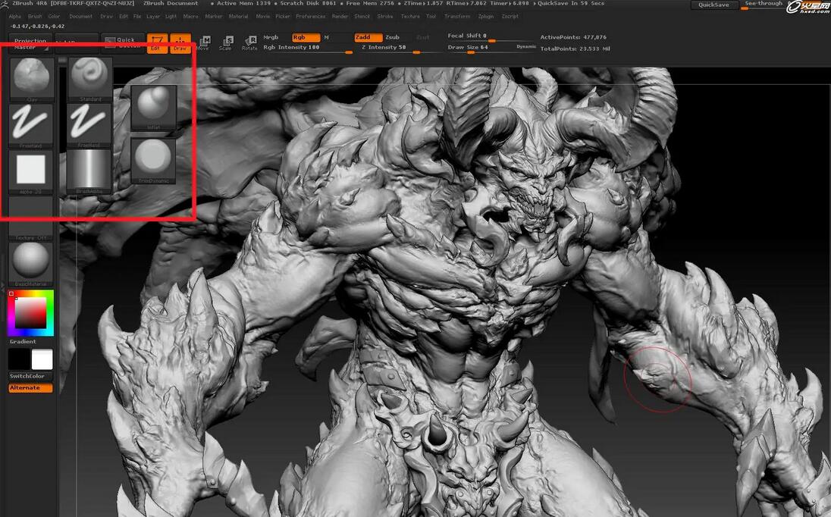This screenshot has width=831, height=517.
Task: Open Projection Master
Action: click(30, 43)
